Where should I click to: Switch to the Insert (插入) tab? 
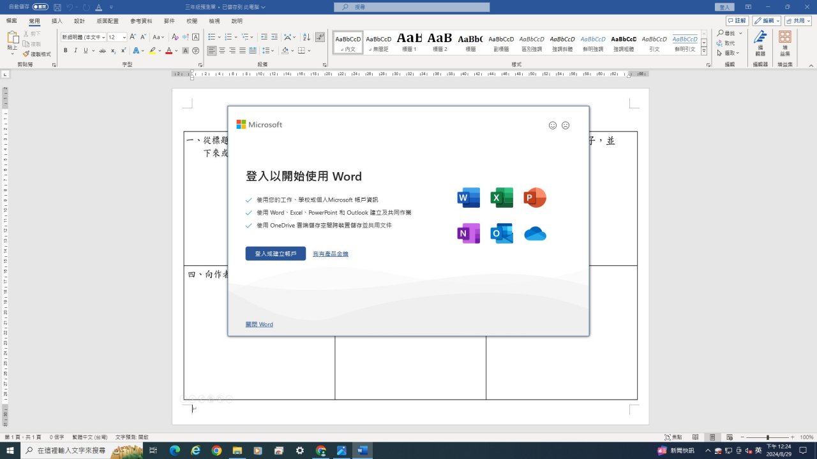pos(57,21)
